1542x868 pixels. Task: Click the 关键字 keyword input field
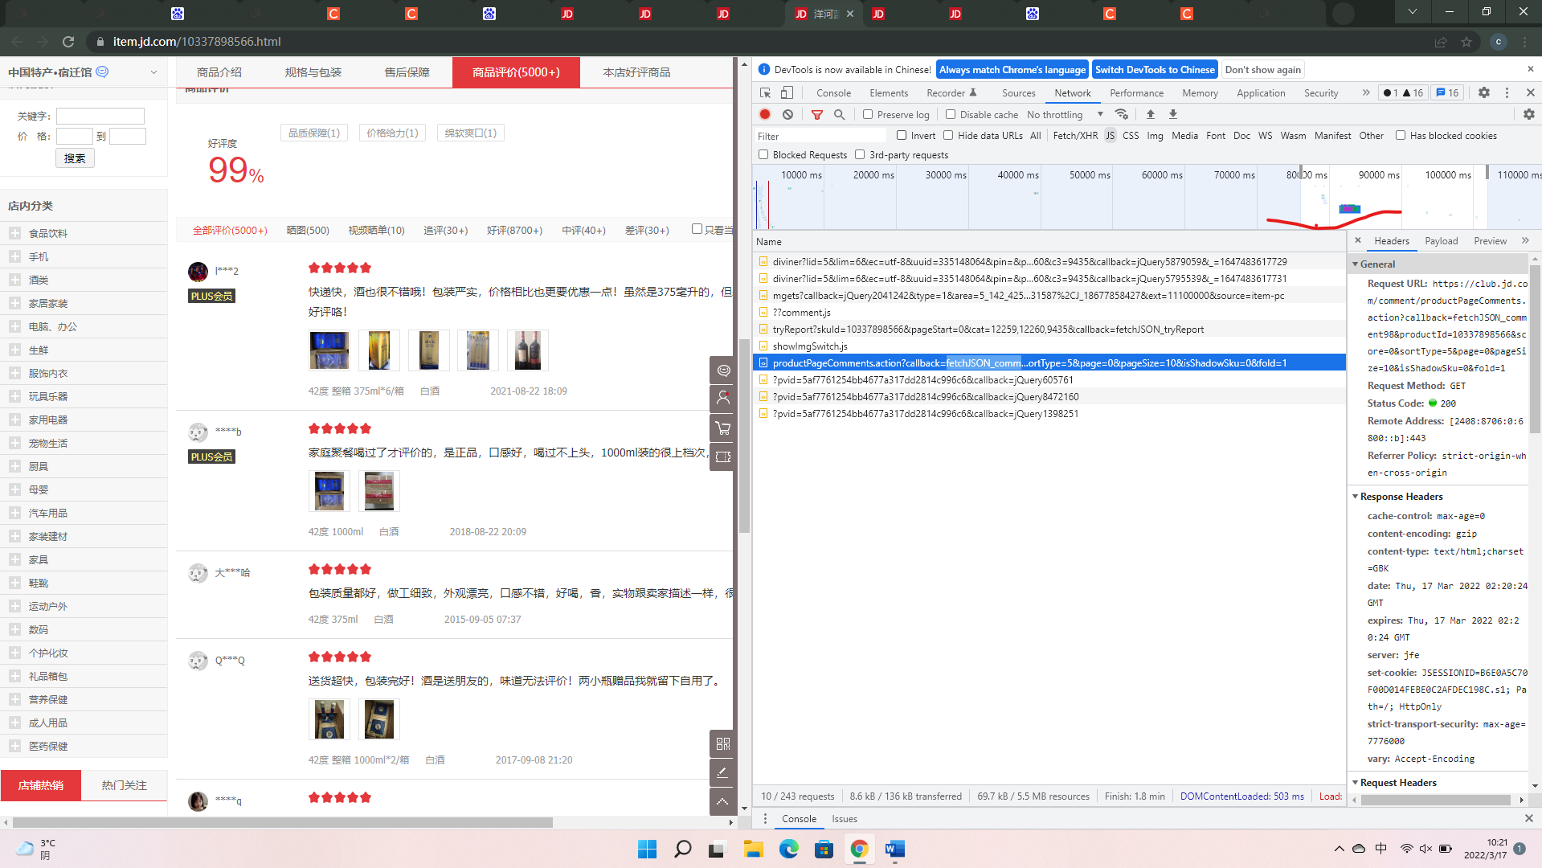[100, 116]
